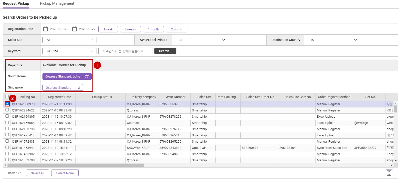Expand the Sales Site dropdown
Screen dimensions: 399x179
coord(69,40)
